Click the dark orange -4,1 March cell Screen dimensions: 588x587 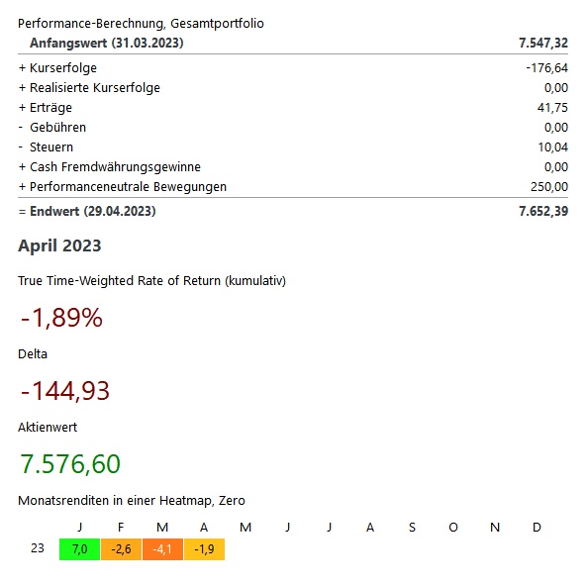[x=162, y=549]
